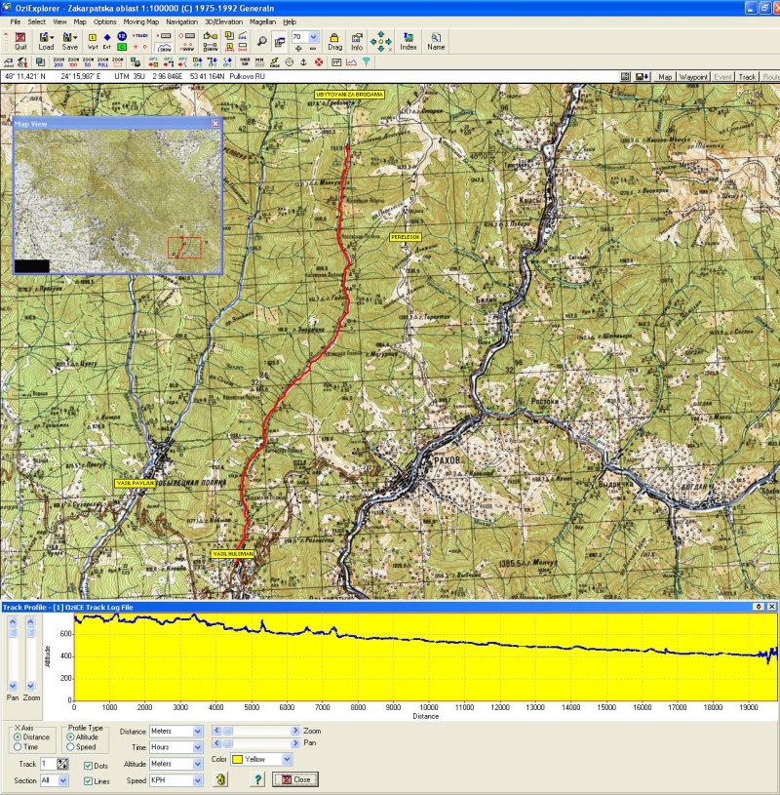Open the Navigation menu
The height and width of the screenshot is (795, 780).
[x=181, y=20]
